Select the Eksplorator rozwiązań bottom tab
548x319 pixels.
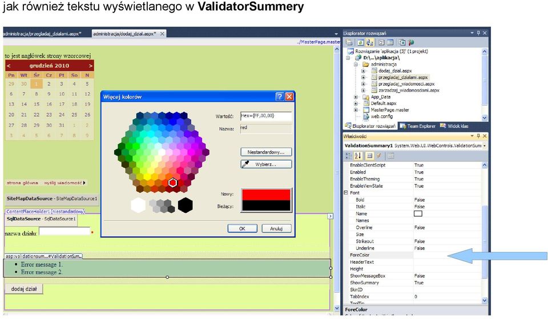pyautogui.click(x=370, y=126)
